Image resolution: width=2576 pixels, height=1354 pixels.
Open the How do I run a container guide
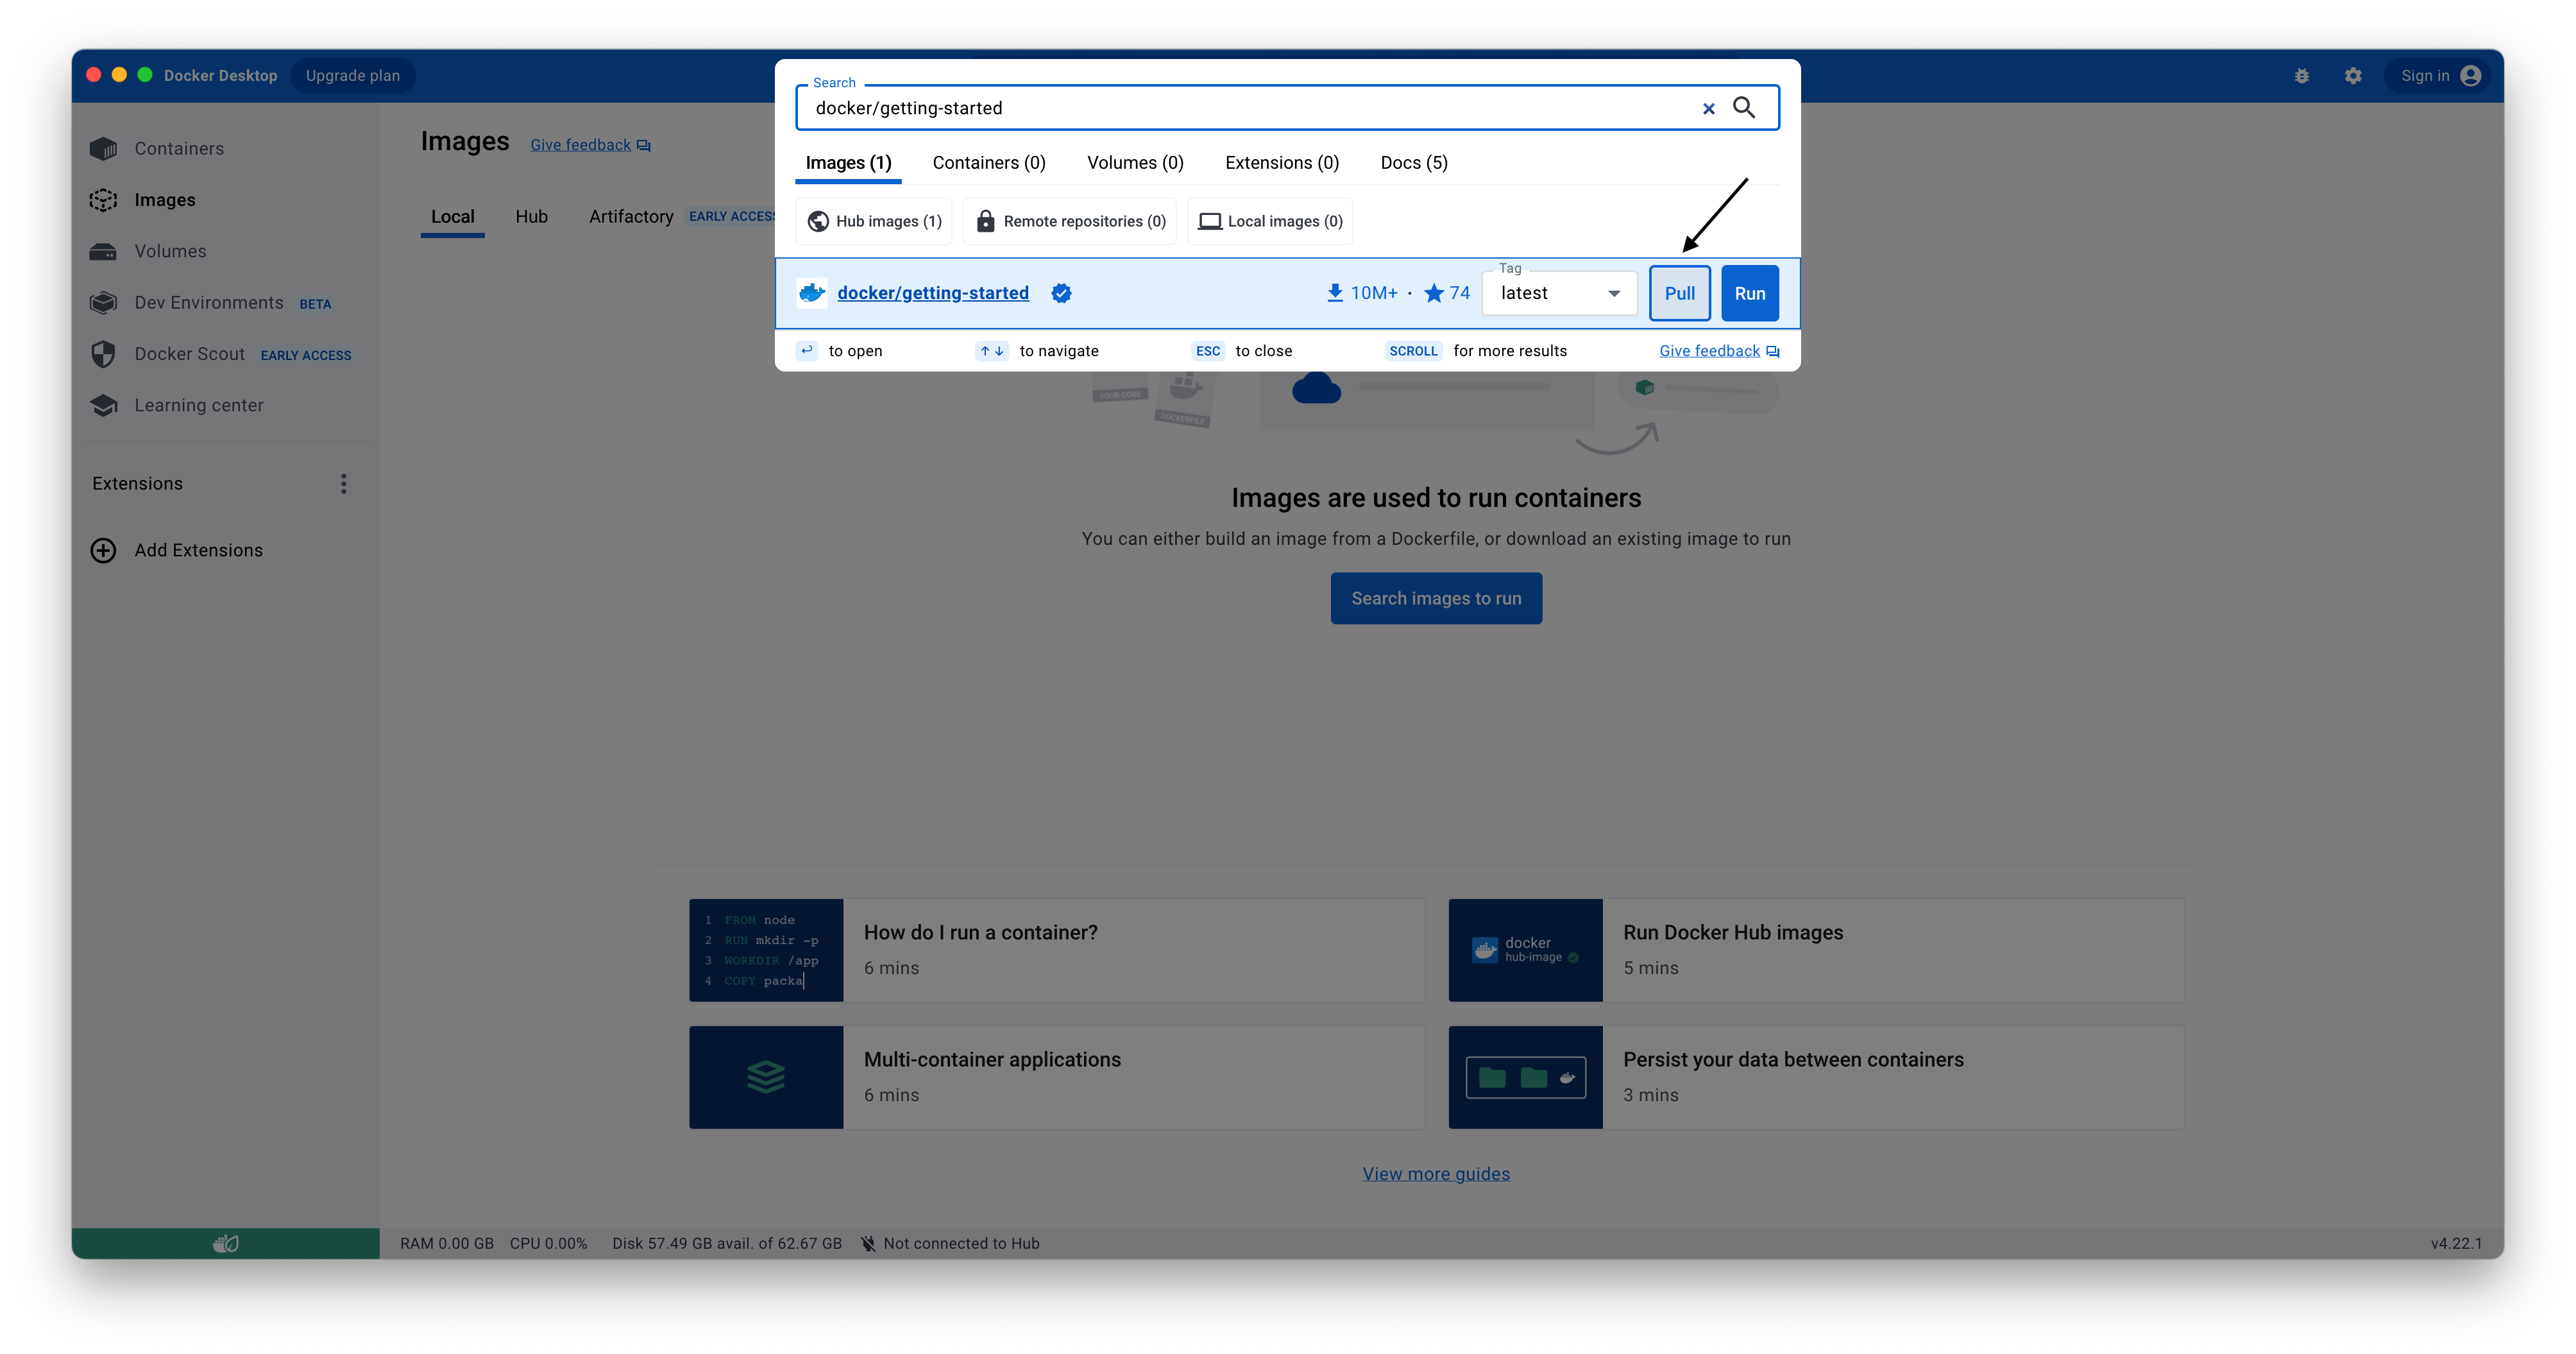pos(1056,950)
